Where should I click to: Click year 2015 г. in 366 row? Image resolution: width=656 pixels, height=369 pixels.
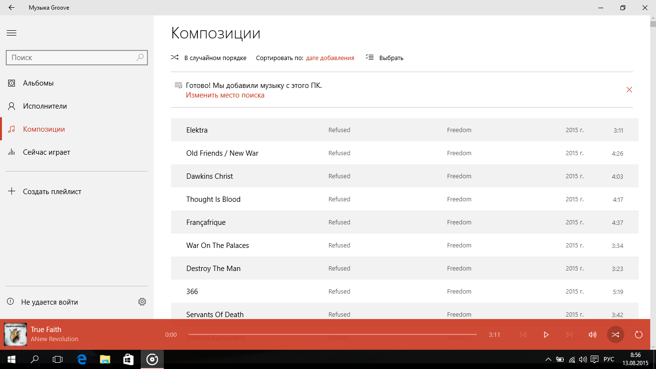pos(574,292)
